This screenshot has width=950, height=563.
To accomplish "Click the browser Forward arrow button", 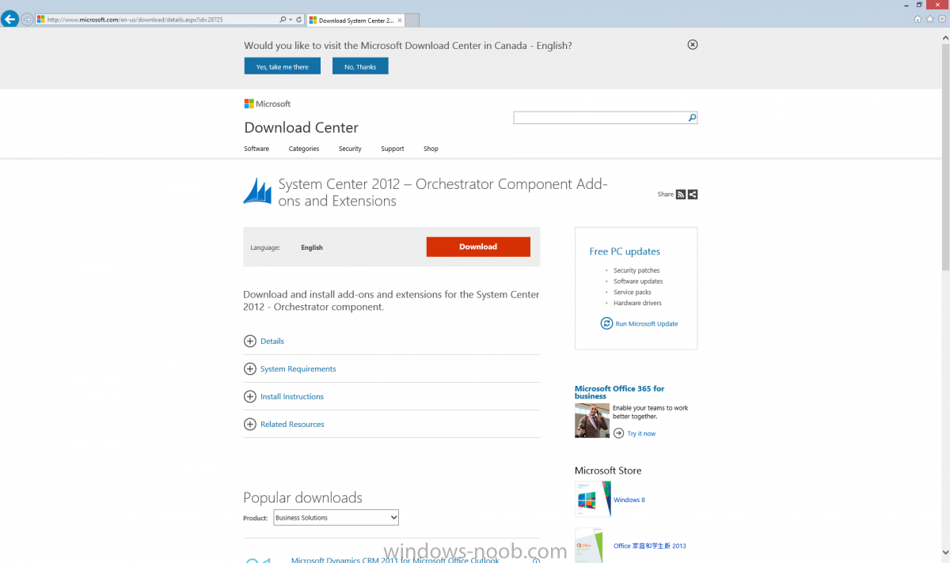I will (28, 20).
